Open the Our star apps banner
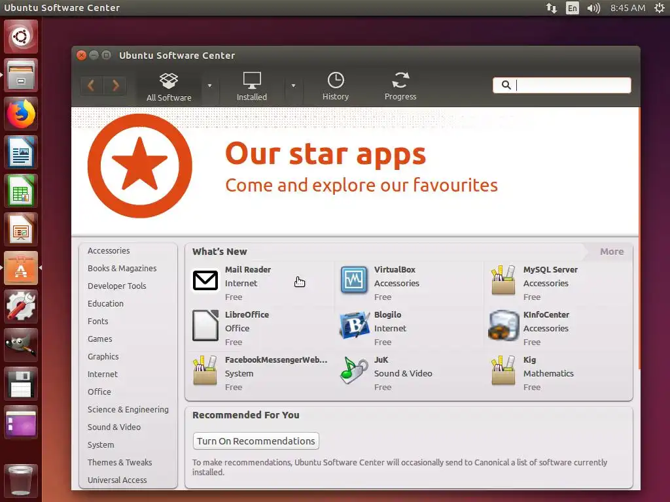This screenshot has height=502, width=670. pos(355,171)
